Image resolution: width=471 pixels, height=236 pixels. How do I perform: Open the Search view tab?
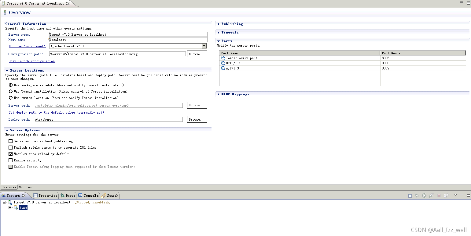[110, 195]
